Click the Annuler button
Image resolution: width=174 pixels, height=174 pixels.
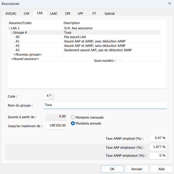137,169
